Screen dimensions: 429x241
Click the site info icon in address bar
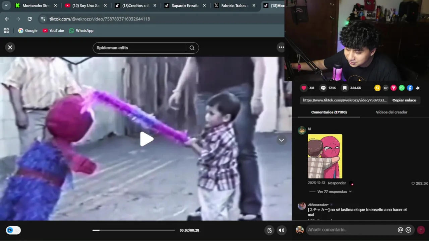tap(43, 19)
